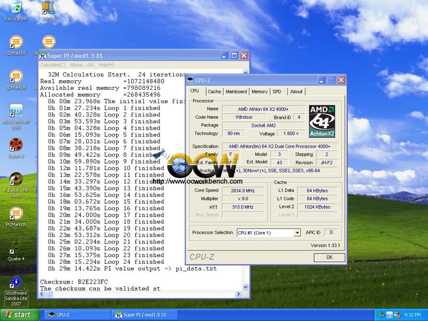Click the Super PI vertical scrollbar up arrow
The width and height of the screenshot is (428, 321).
pos(246,72)
